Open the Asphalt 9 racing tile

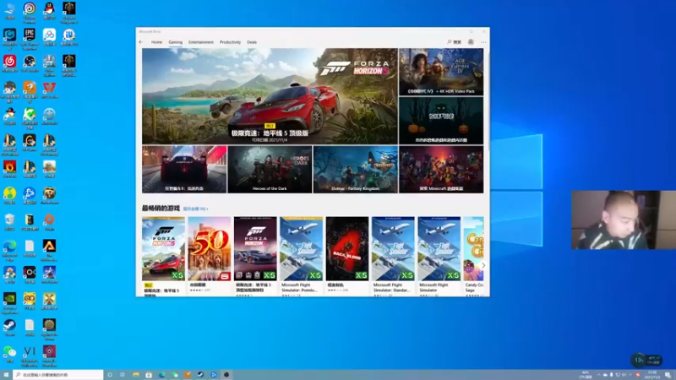pyautogui.click(x=184, y=169)
